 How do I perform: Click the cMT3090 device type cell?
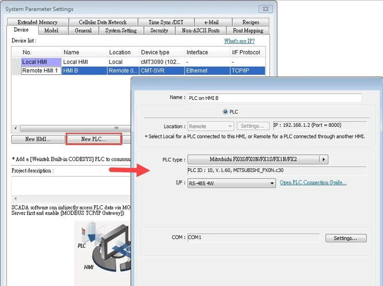coord(162,62)
